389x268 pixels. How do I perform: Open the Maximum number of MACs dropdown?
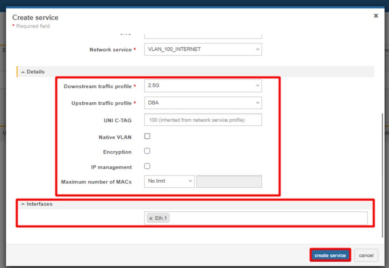point(169,181)
